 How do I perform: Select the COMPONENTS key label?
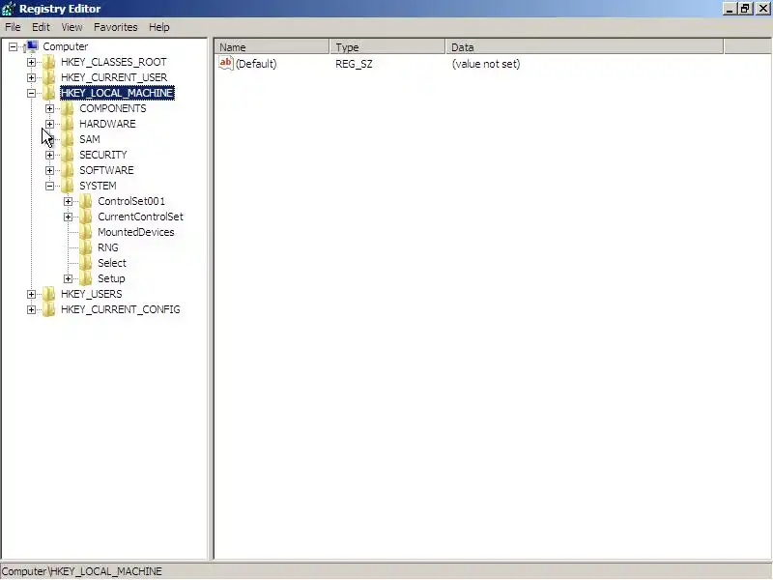point(113,108)
